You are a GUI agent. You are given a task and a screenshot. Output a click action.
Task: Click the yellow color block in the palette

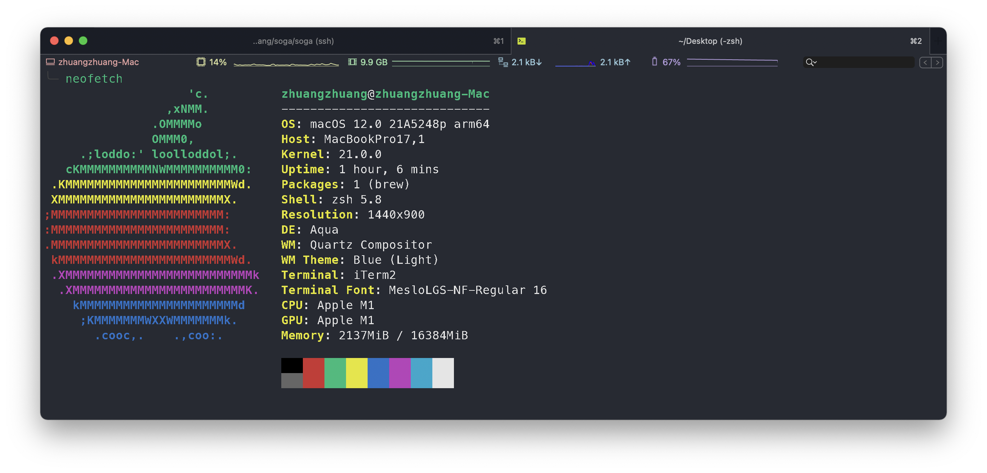pos(357,373)
